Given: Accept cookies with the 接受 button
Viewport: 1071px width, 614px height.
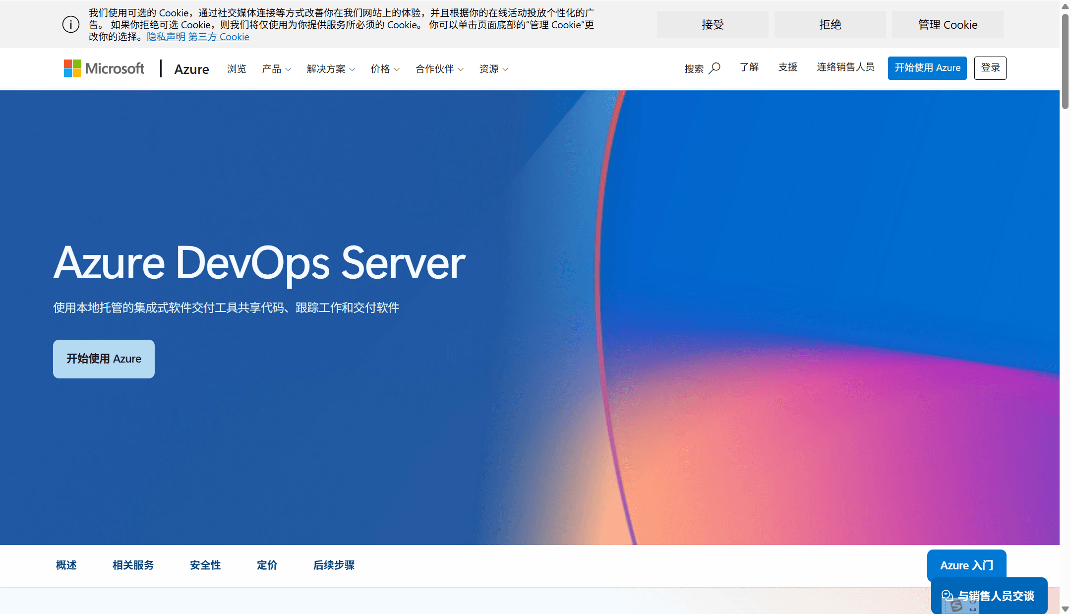Looking at the screenshot, I should click(x=713, y=24).
